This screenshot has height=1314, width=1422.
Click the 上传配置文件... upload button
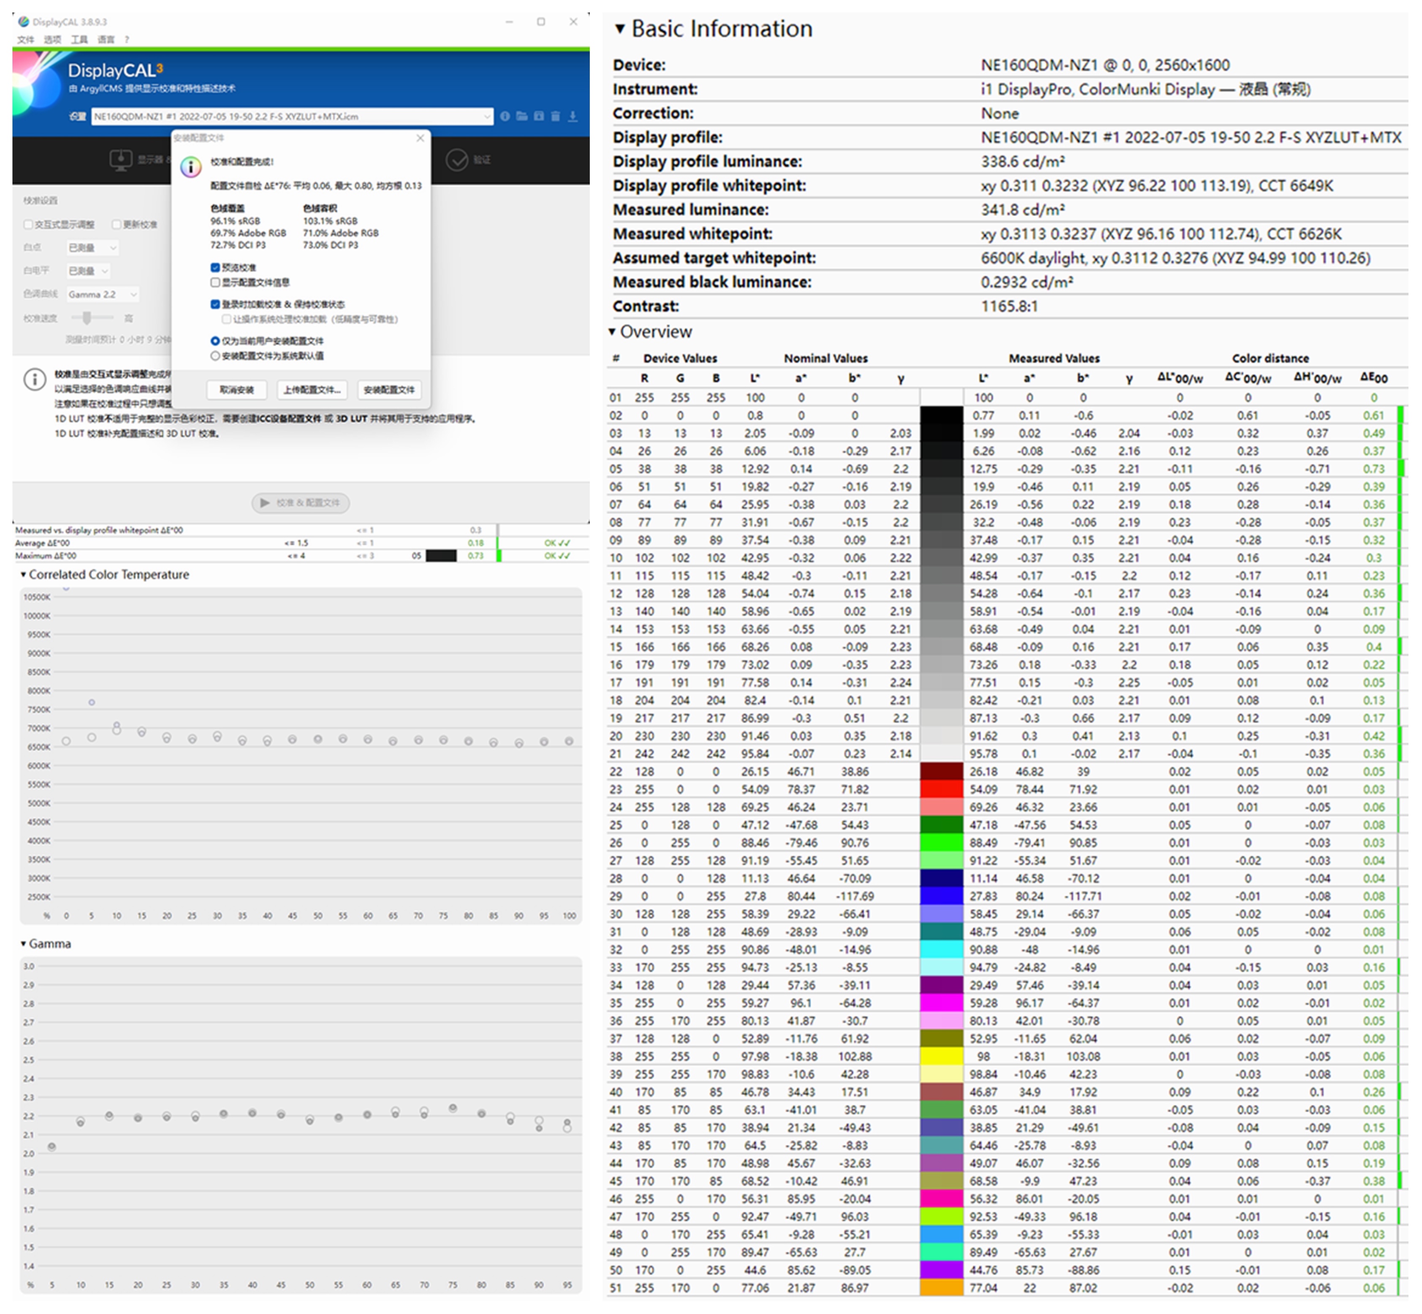click(312, 390)
